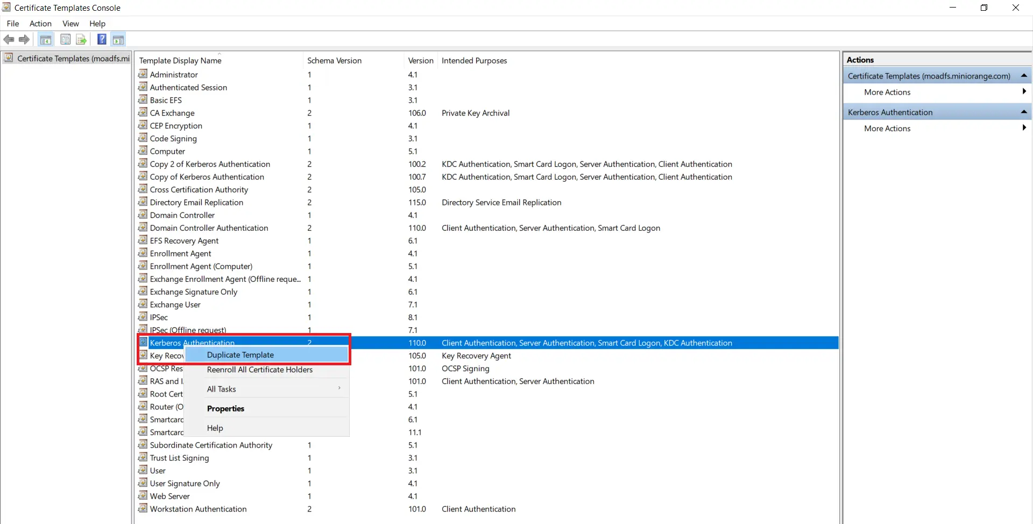This screenshot has width=1033, height=524.
Task: Click the Forward navigation arrow in the toolbar
Action: pos(24,39)
